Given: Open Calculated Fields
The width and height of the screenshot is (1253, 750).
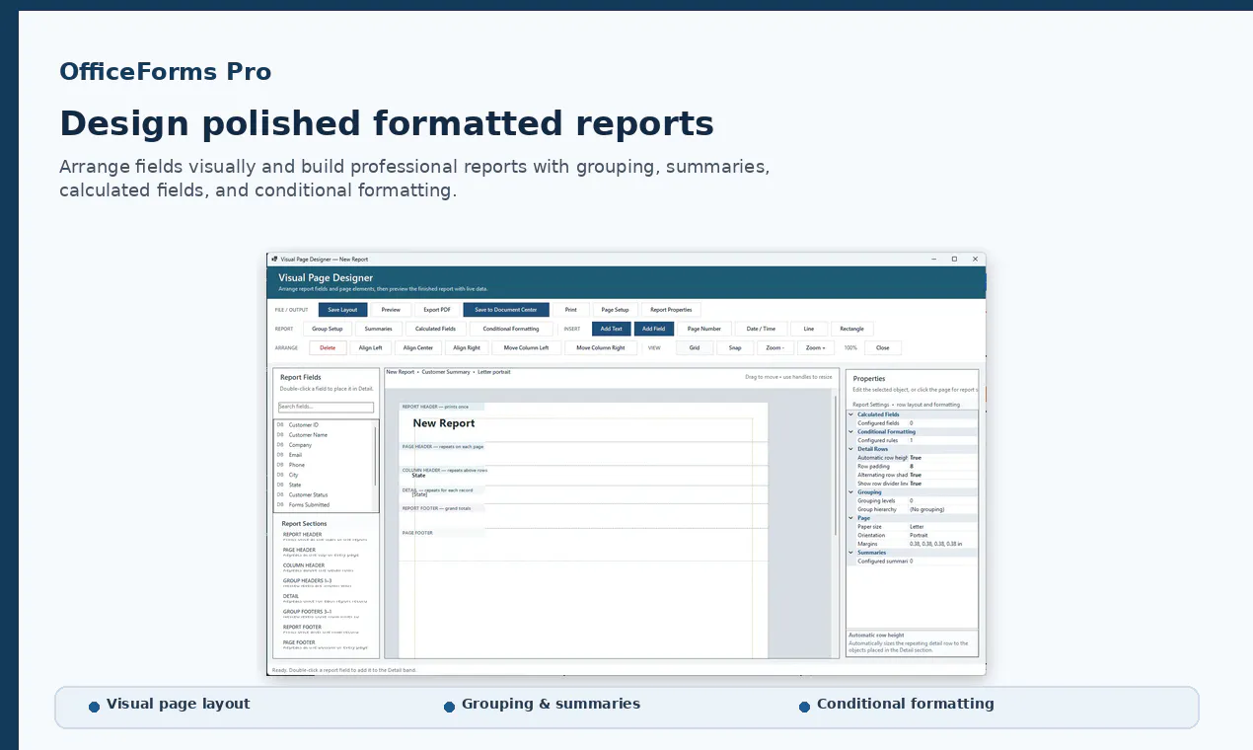Looking at the screenshot, I should click(435, 329).
